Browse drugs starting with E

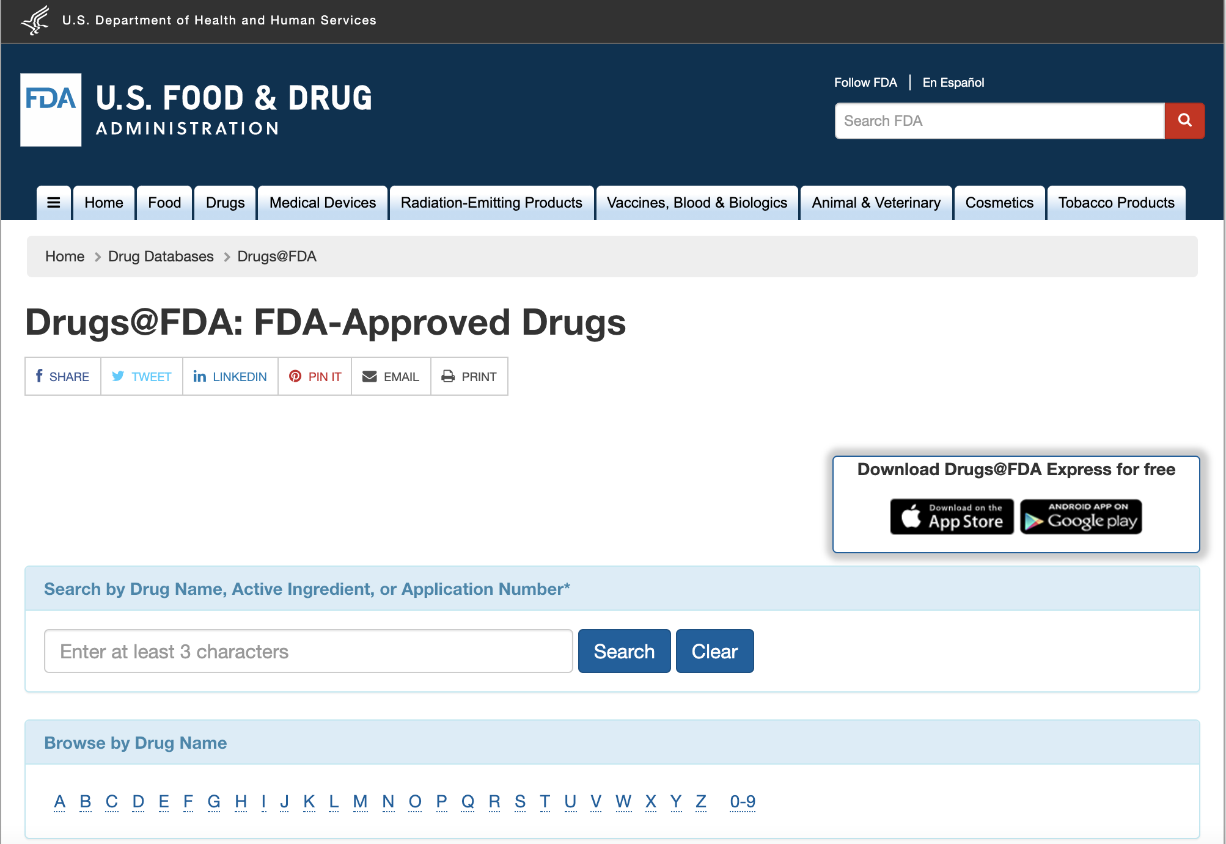pos(164,801)
